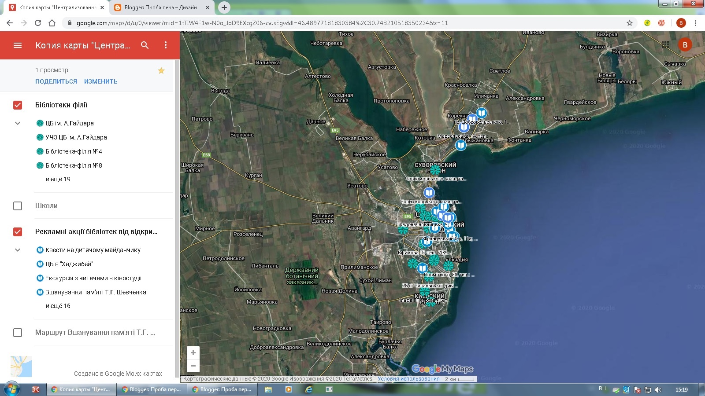The width and height of the screenshot is (705, 396).
Task: Click the red target extension icon in toolbar
Action: tap(661, 23)
